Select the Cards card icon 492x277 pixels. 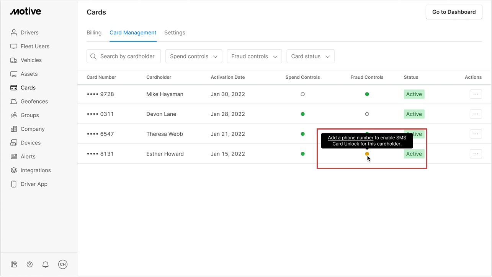(x=14, y=87)
